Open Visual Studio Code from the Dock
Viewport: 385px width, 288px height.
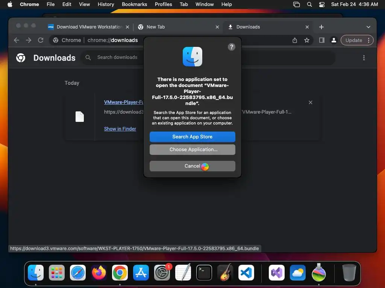coord(246,273)
